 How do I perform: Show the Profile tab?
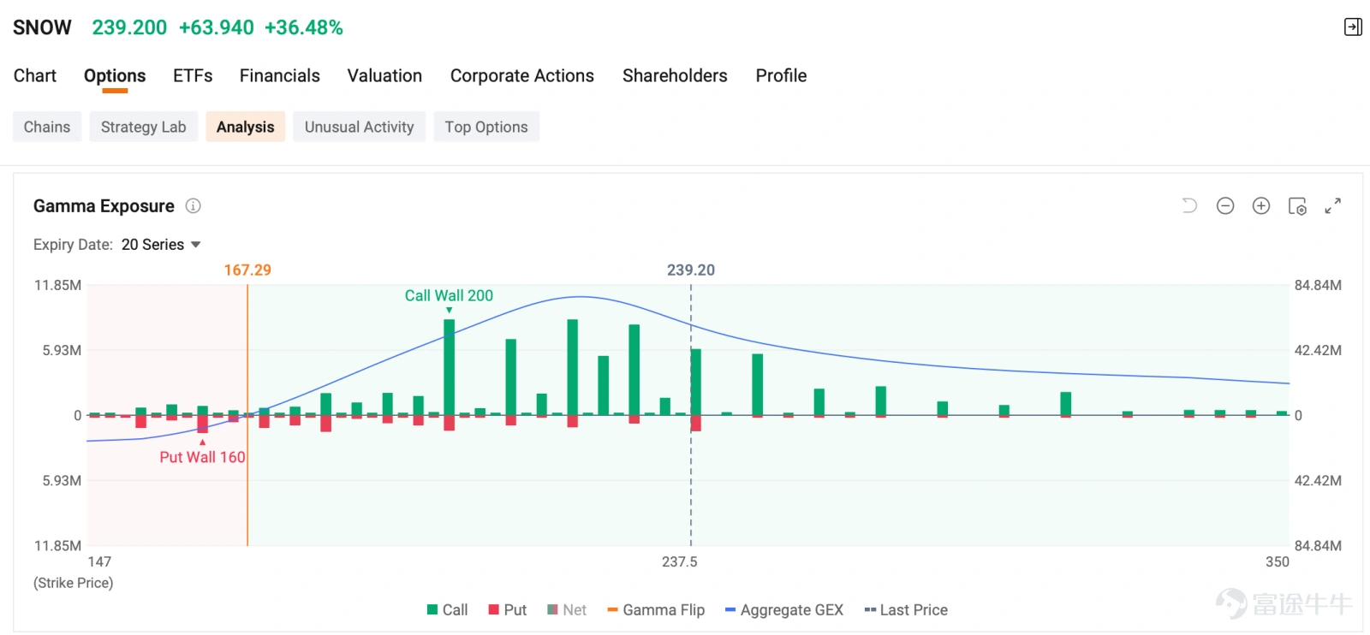pyautogui.click(x=781, y=75)
